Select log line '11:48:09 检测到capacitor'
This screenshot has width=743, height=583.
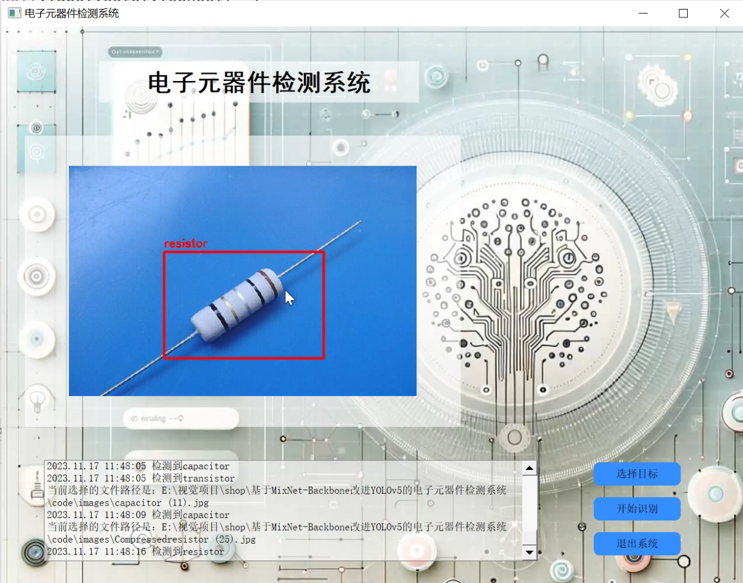(138, 515)
